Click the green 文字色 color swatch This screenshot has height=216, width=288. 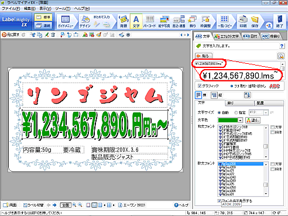(x=228, y=120)
